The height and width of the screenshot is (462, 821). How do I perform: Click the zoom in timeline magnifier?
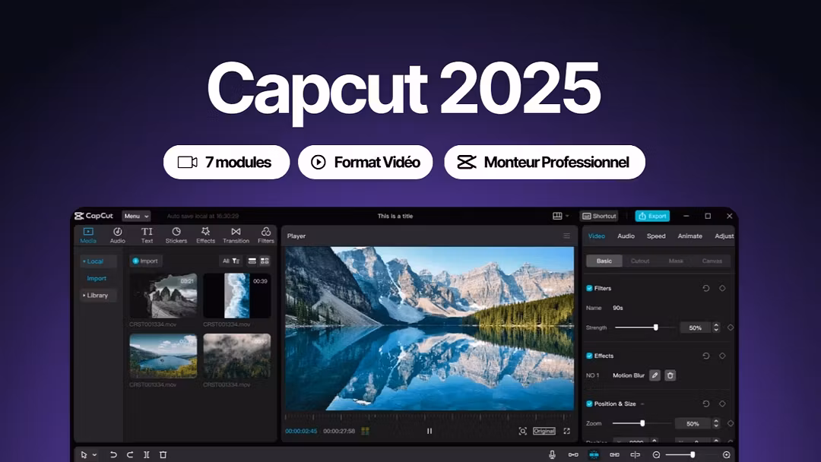[x=726, y=454]
